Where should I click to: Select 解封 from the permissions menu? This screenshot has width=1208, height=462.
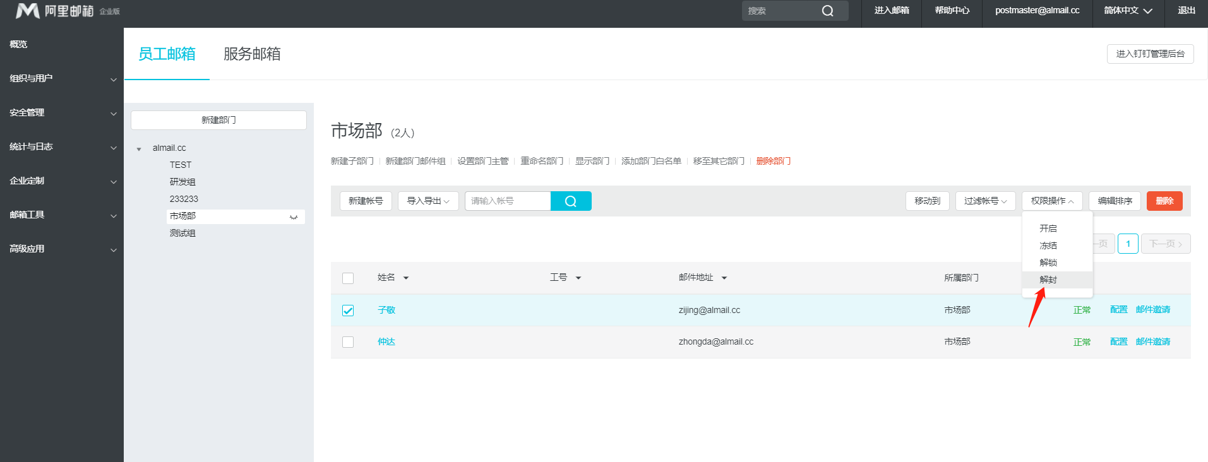(1048, 280)
